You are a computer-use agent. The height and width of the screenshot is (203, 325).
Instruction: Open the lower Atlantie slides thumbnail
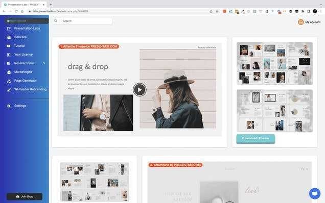point(274,111)
